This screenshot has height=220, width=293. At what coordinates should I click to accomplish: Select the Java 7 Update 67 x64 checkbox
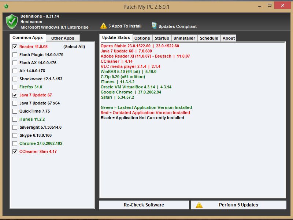point(15,103)
